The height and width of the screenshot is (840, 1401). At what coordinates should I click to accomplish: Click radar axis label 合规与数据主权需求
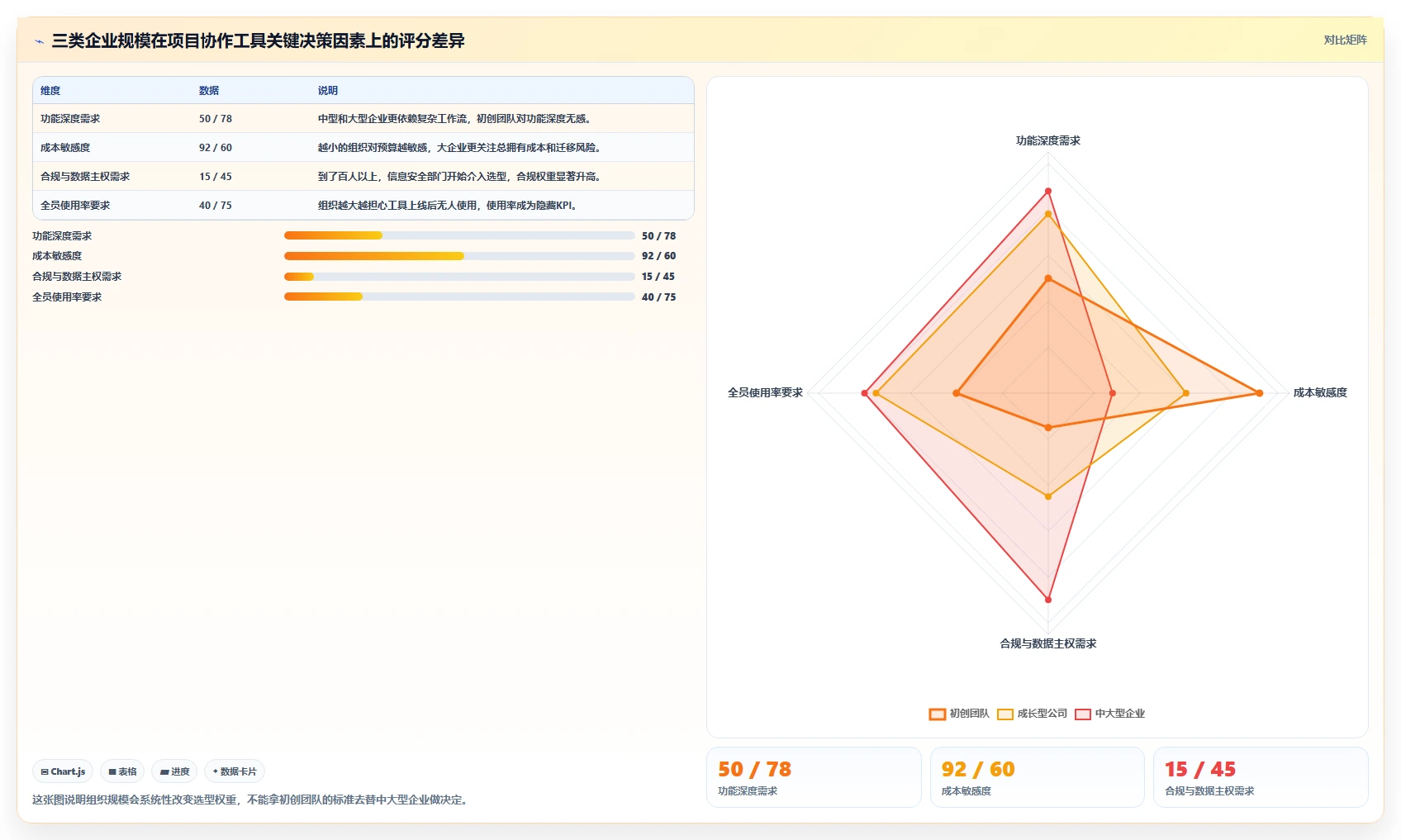1048,643
